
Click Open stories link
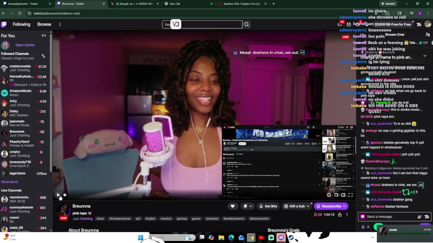pyautogui.click(x=25, y=45)
